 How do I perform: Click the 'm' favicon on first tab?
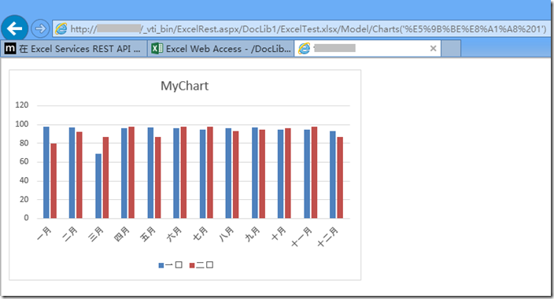(x=10, y=49)
